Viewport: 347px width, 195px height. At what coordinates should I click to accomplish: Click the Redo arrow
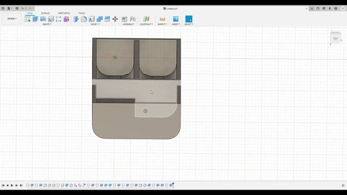coord(30,9)
